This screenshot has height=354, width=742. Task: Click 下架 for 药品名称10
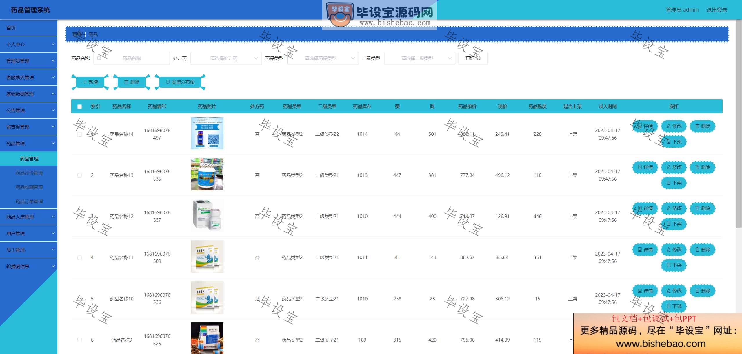click(x=674, y=306)
